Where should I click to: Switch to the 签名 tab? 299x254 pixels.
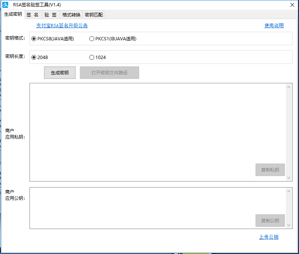coord(33,15)
